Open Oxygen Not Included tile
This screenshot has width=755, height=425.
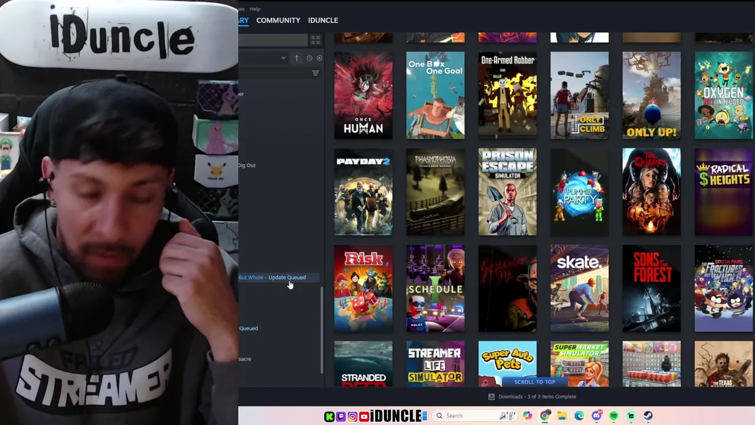coord(724,96)
